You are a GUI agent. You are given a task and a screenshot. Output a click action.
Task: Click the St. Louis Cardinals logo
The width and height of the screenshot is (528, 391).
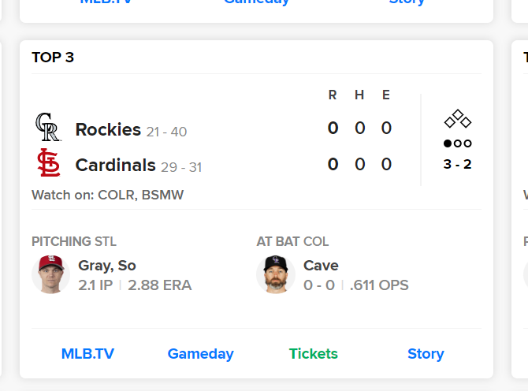point(49,163)
